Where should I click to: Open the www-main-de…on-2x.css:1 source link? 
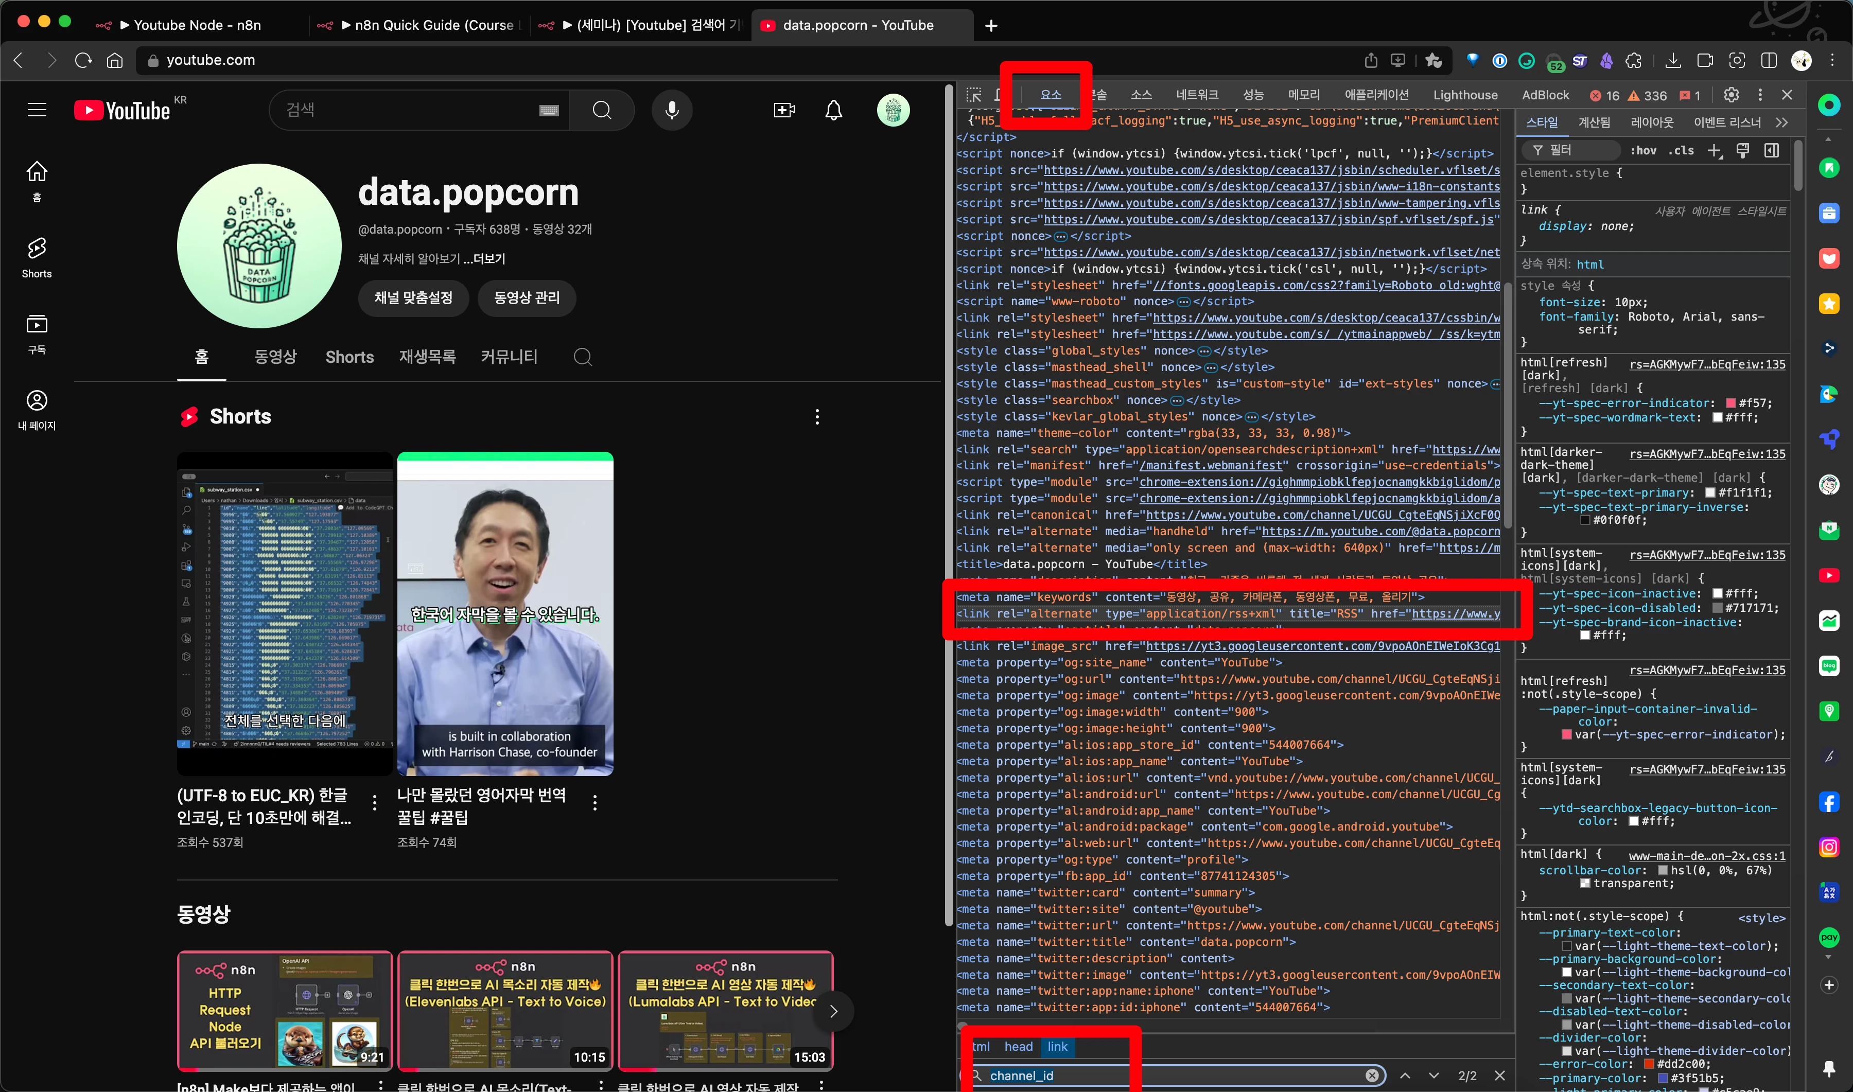(1706, 856)
